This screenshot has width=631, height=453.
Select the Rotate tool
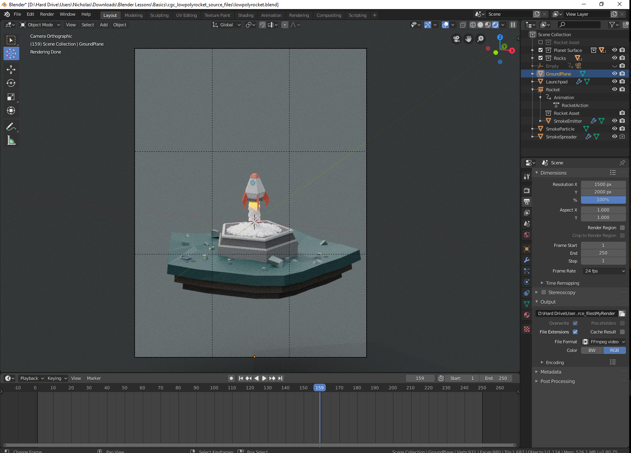(11, 83)
